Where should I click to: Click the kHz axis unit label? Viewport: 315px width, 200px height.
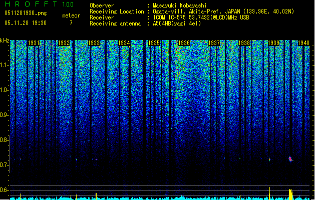[5, 40]
